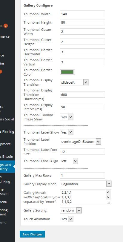The image size is (123, 242).
Task: Click the orange notification badge showing 2
Action: pos(6,26)
